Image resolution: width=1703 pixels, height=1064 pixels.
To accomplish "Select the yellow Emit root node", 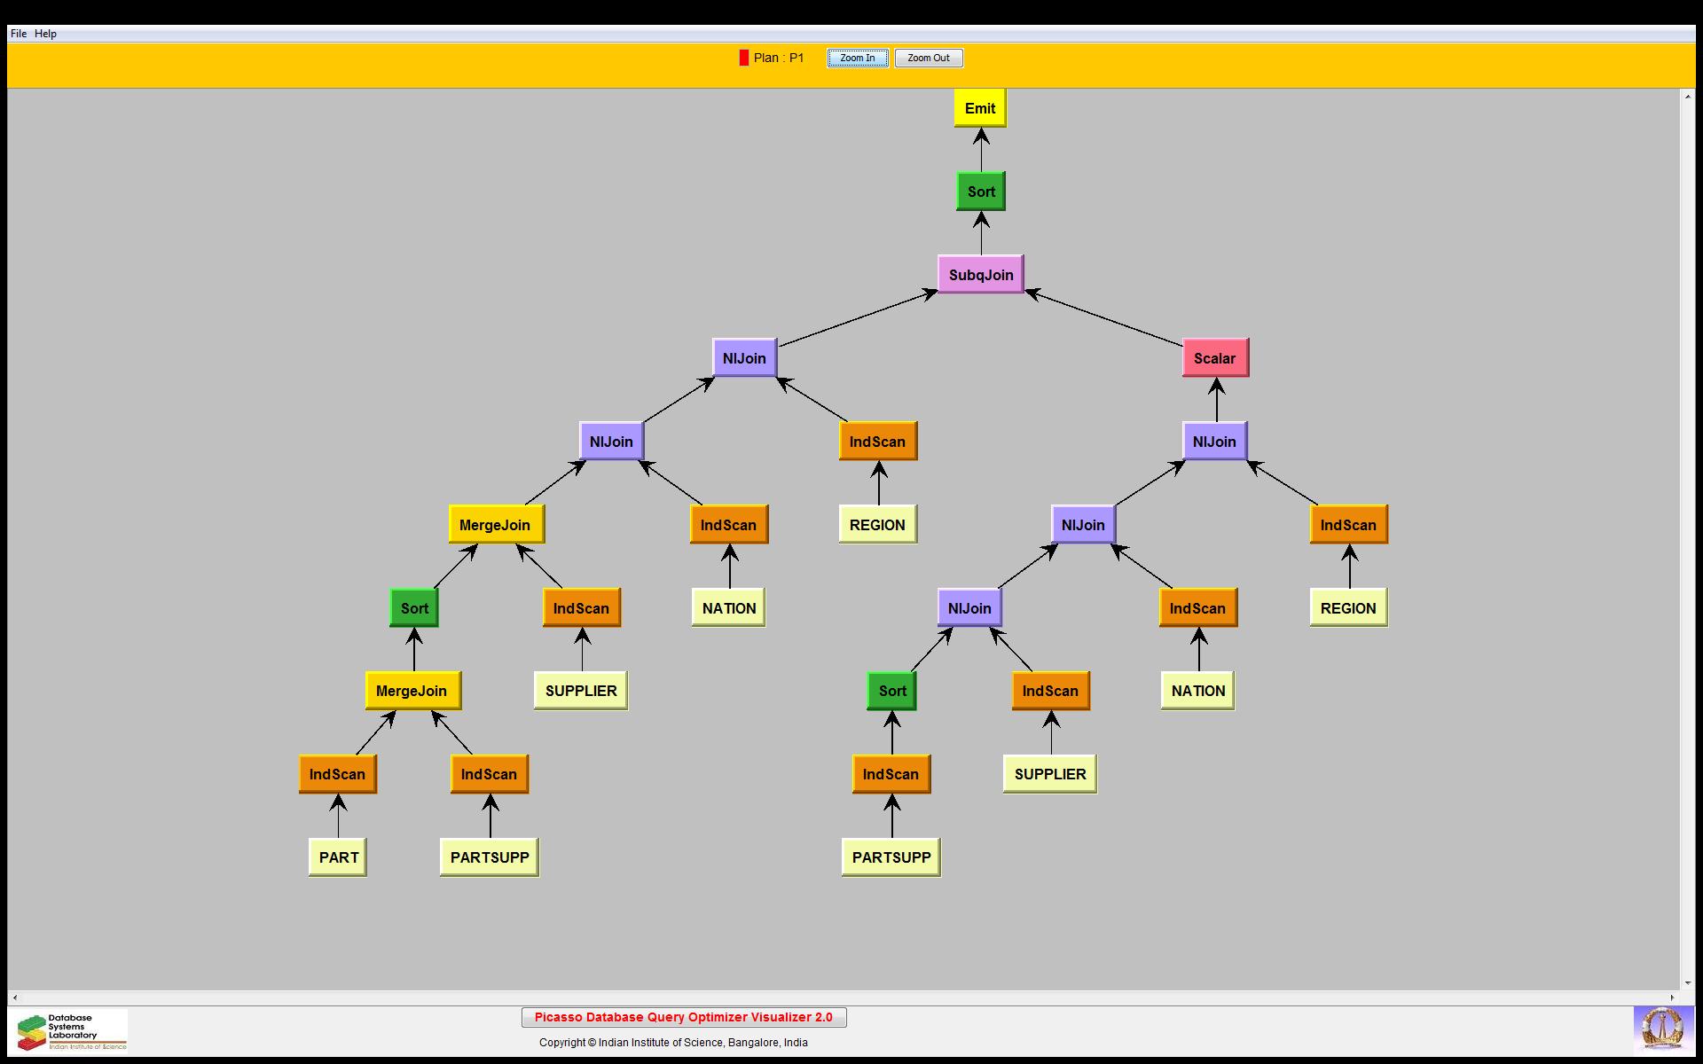I will [979, 108].
